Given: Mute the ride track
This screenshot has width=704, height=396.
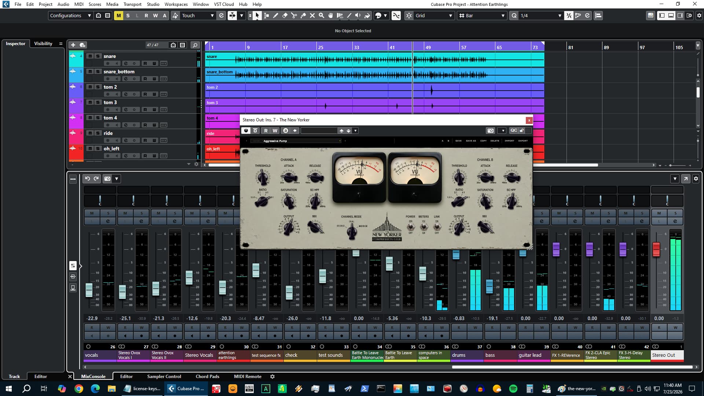Looking at the screenshot, I should (90, 133).
